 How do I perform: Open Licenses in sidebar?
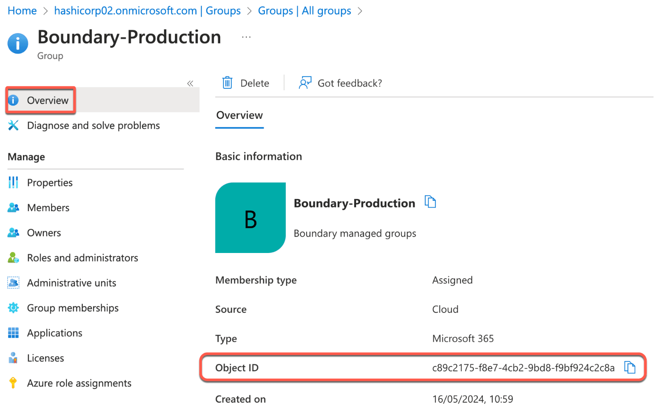pos(45,358)
